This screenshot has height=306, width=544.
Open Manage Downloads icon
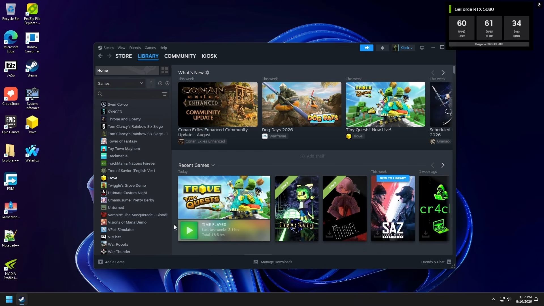pos(256,262)
